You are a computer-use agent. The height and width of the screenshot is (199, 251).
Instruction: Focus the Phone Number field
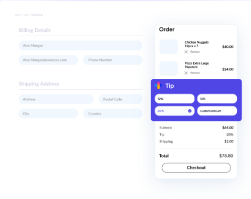coord(112,60)
